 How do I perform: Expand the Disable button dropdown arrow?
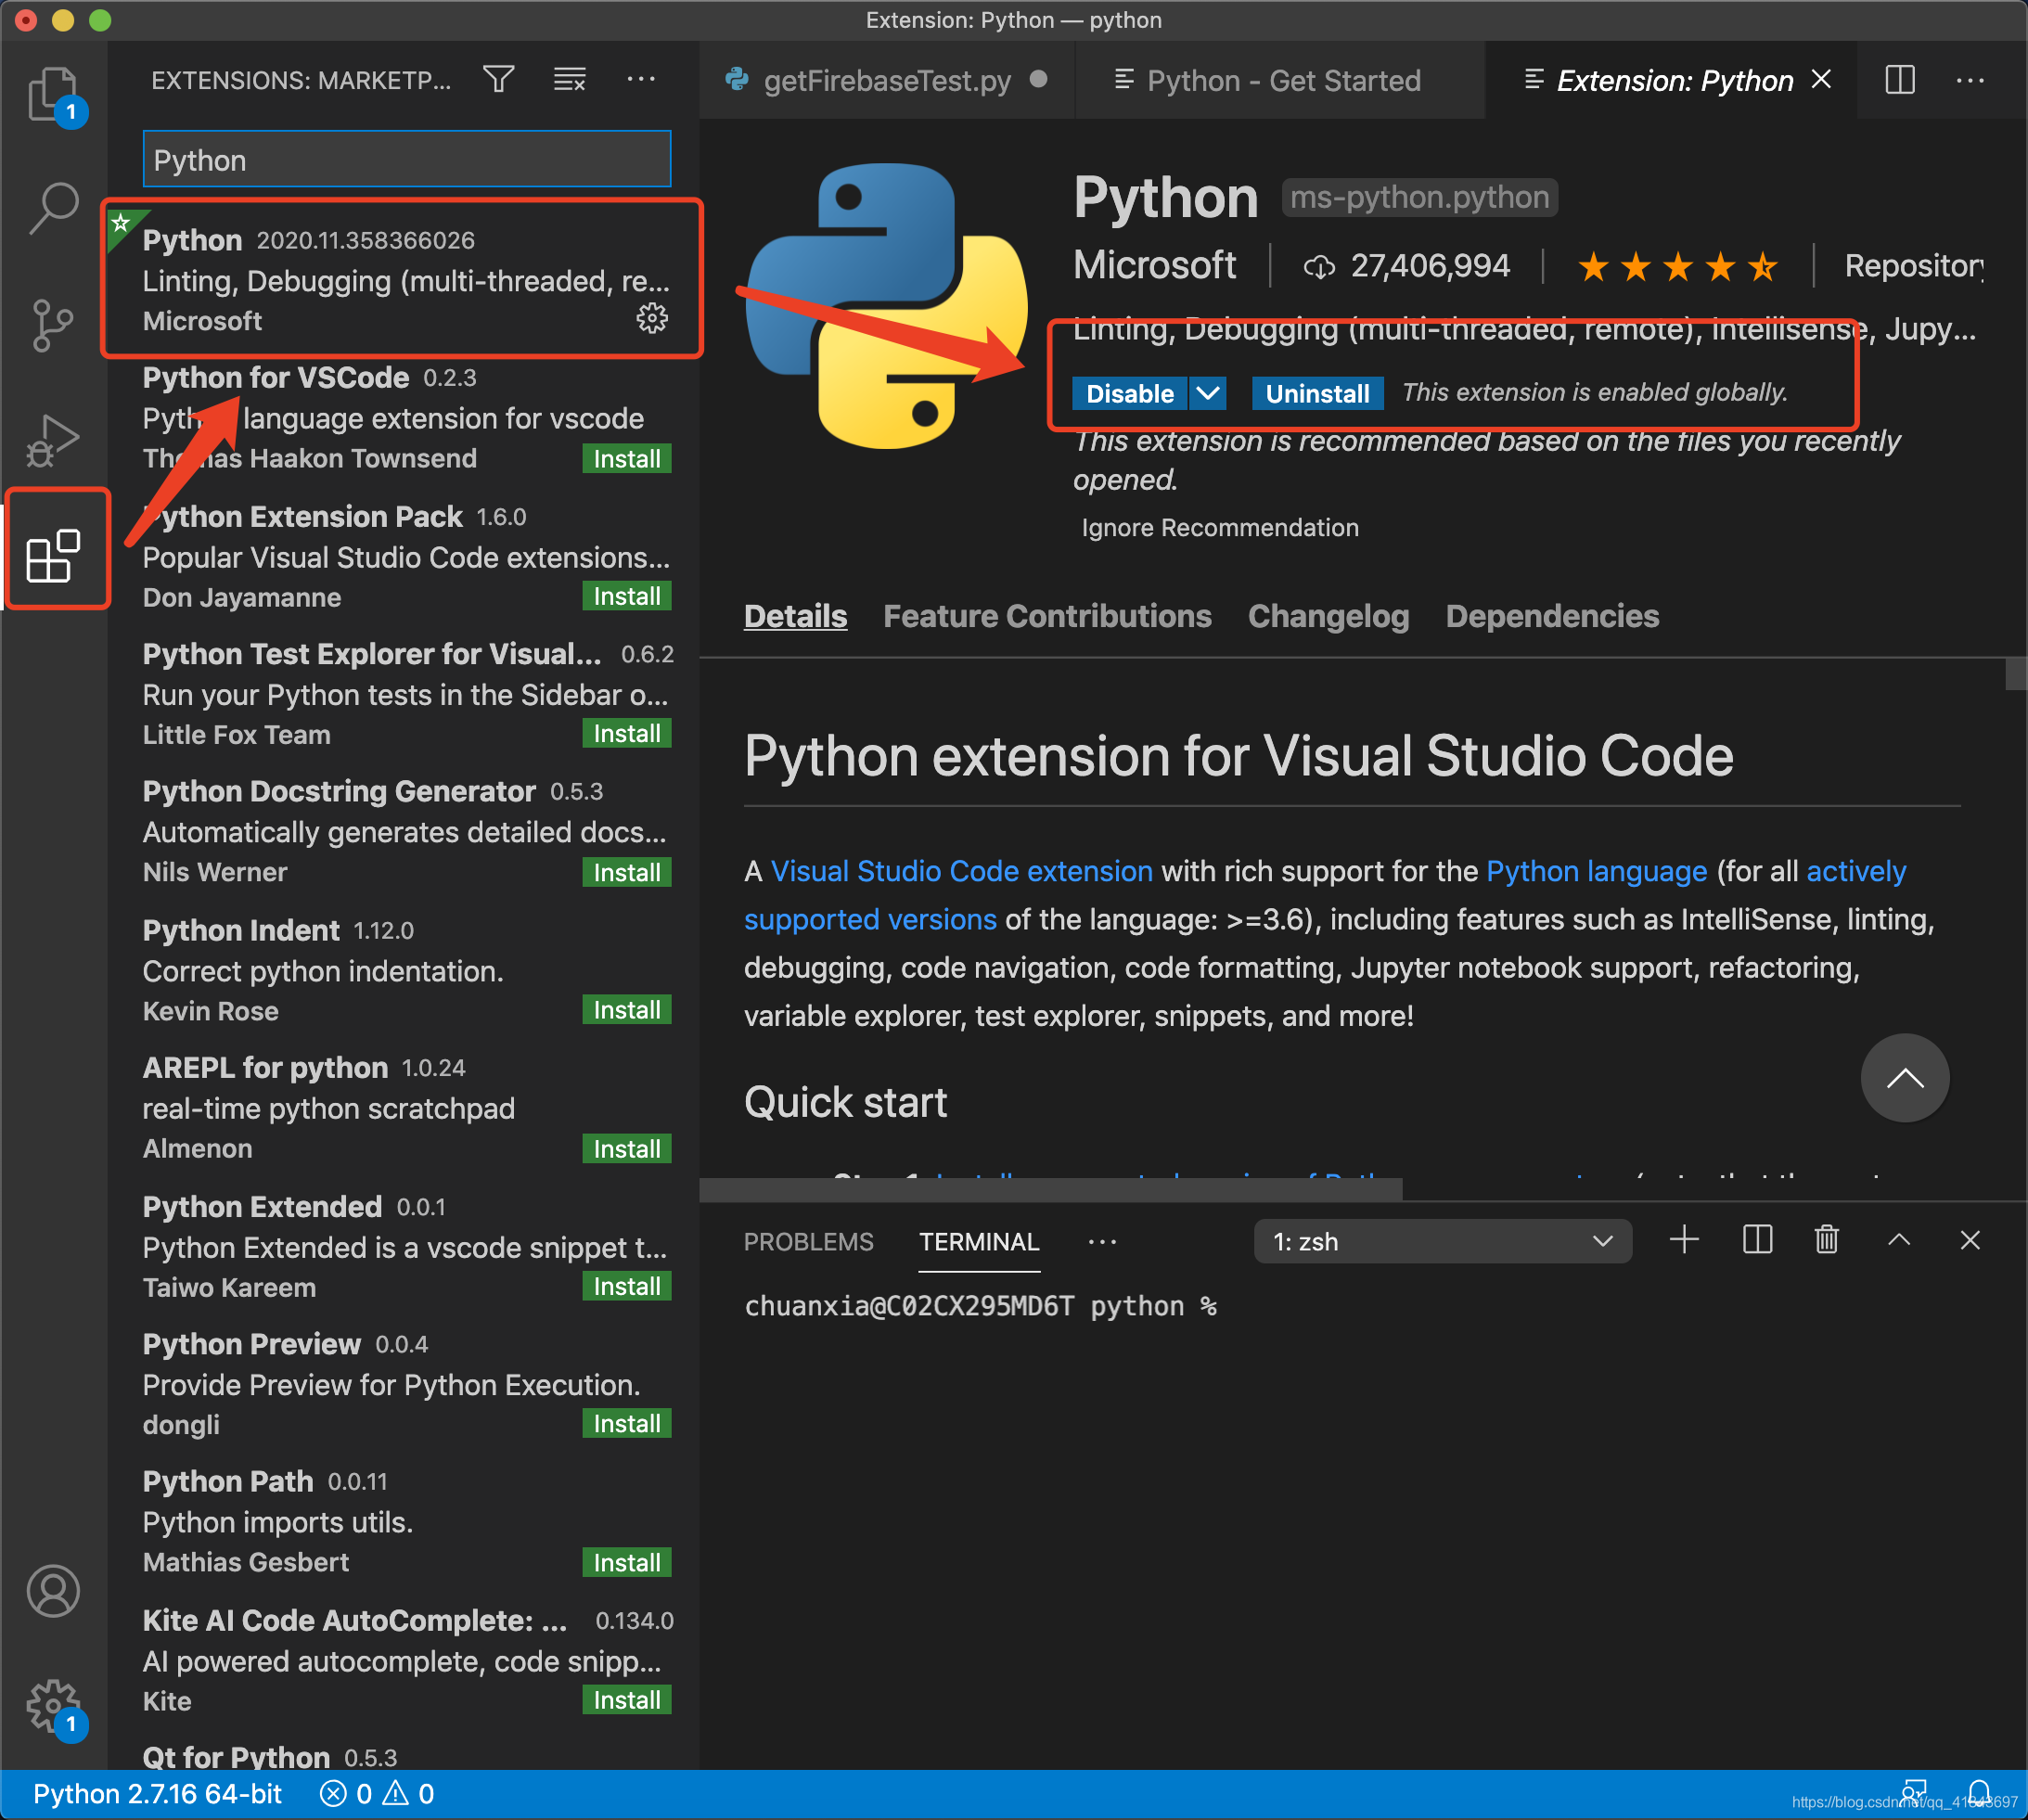(1208, 393)
